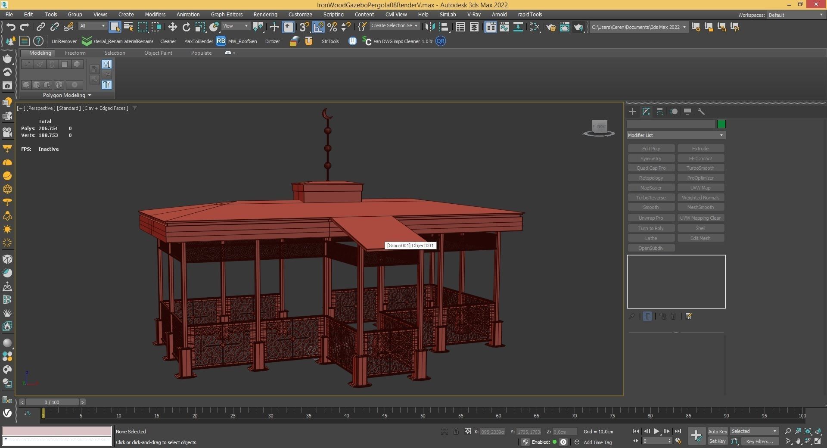Click the Unlink Selection icon
The width and height of the screenshot is (827, 448).
coord(54,27)
